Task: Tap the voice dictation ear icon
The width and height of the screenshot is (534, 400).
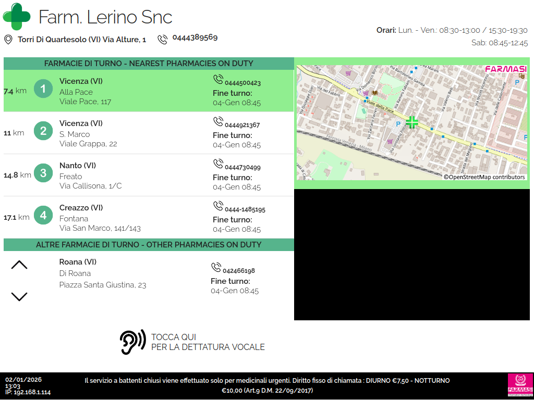Action: (132, 342)
